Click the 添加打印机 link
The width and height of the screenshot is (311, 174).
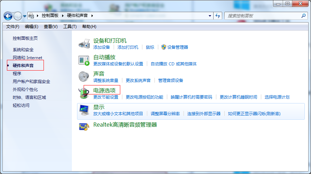[x=128, y=47]
